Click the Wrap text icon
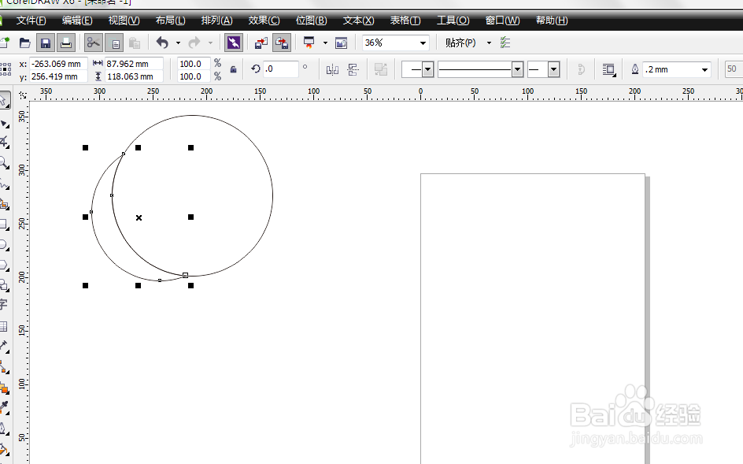 point(609,70)
